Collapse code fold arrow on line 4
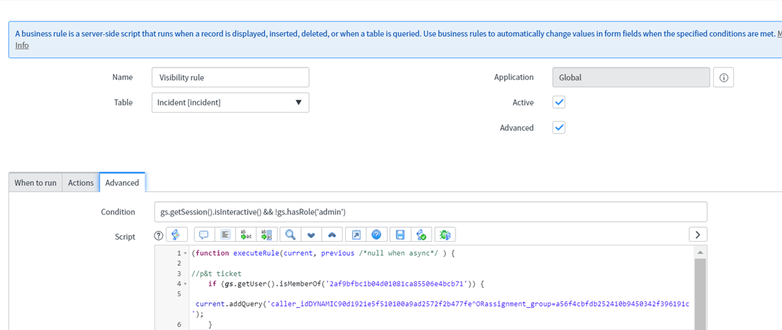Image resolution: width=782 pixels, height=330 pixels. (186, 284)
